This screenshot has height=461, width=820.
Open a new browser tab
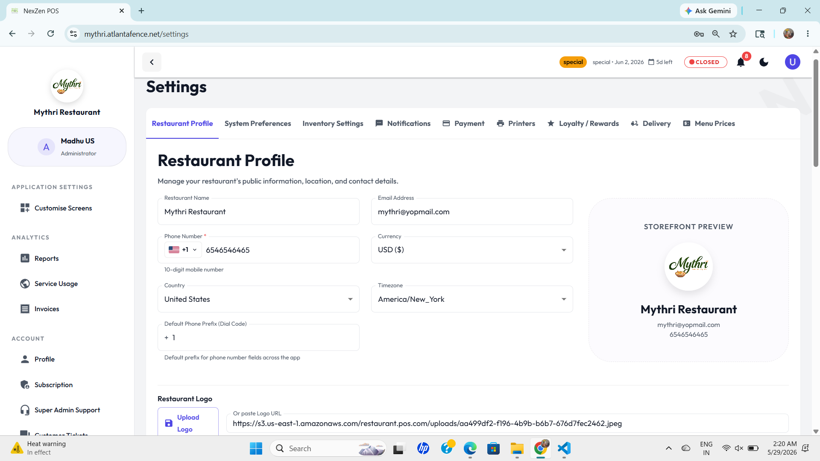[141, 11]
